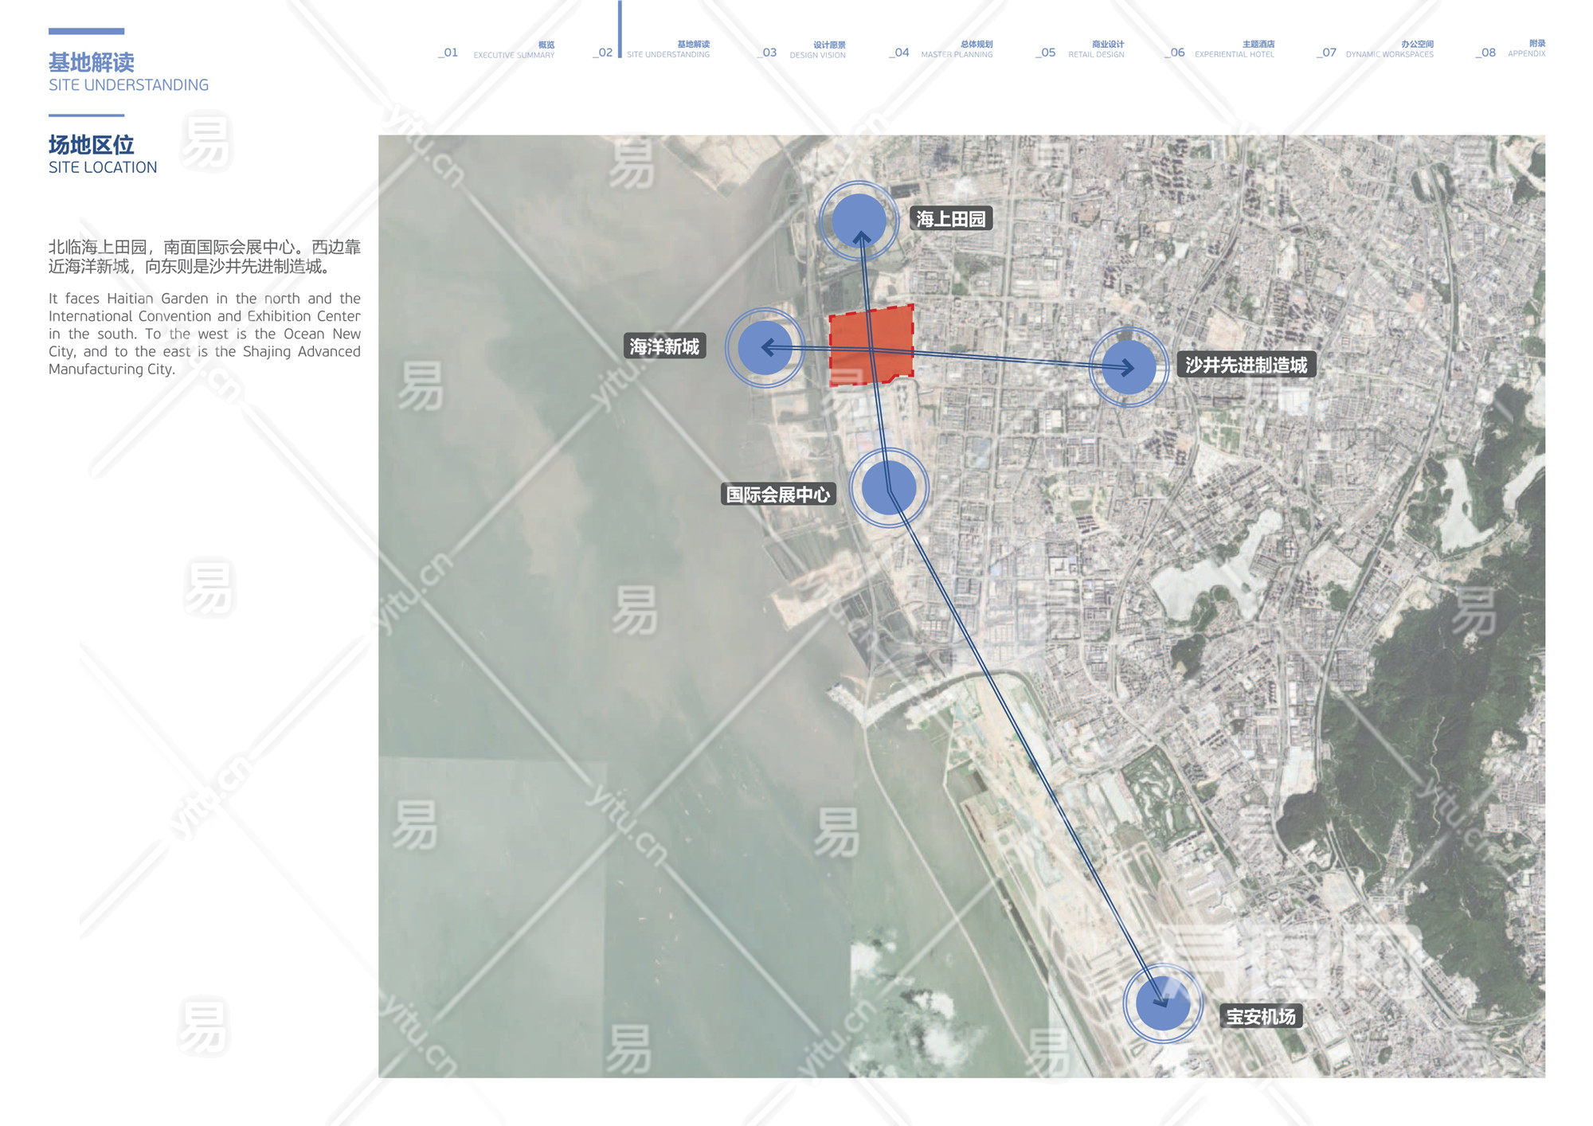This screenshot has height=1126, width=1593.
Task: Click the 宝安机场 label tag
Action: click(x=1260, y=1017)
